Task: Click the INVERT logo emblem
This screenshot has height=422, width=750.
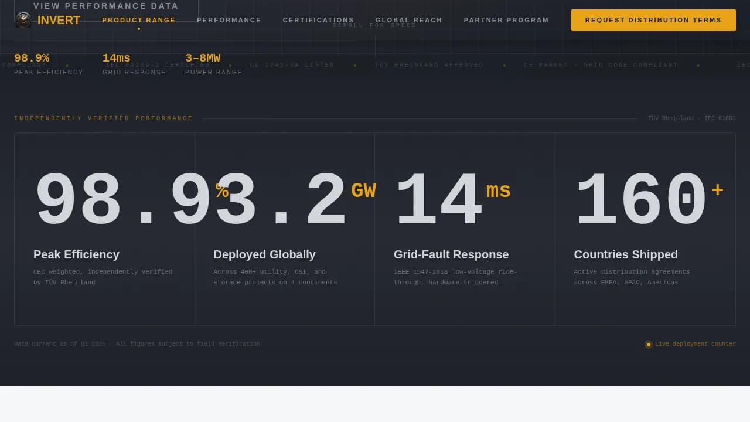Action: [x=23, y=19]
